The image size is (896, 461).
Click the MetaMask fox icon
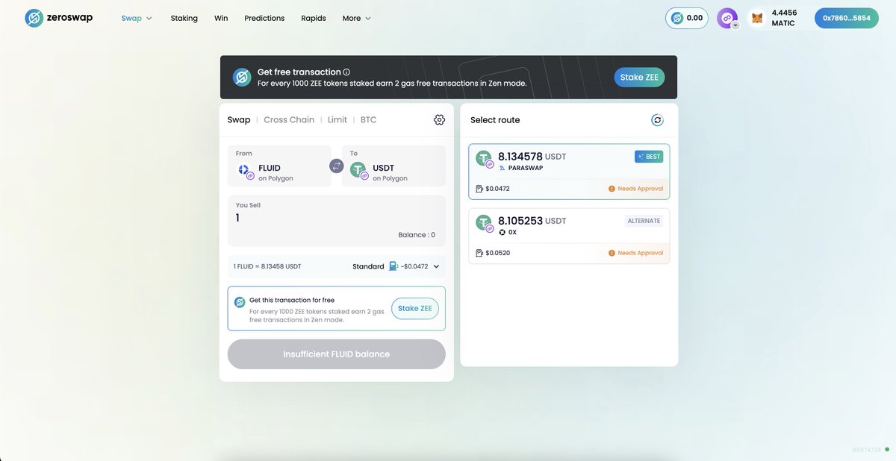click(757, 18)
